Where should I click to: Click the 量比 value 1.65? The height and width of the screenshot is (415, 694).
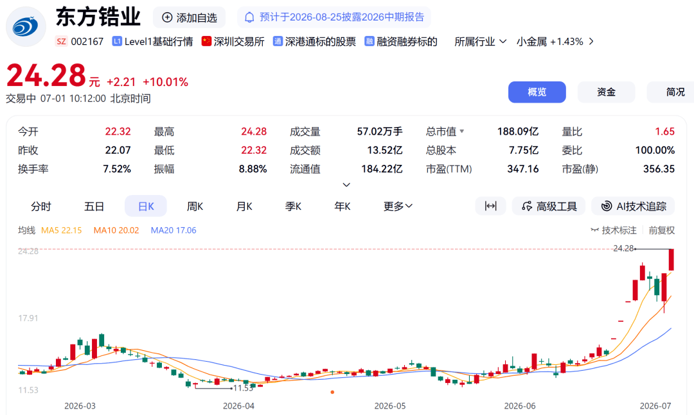(x=665, y=131)
